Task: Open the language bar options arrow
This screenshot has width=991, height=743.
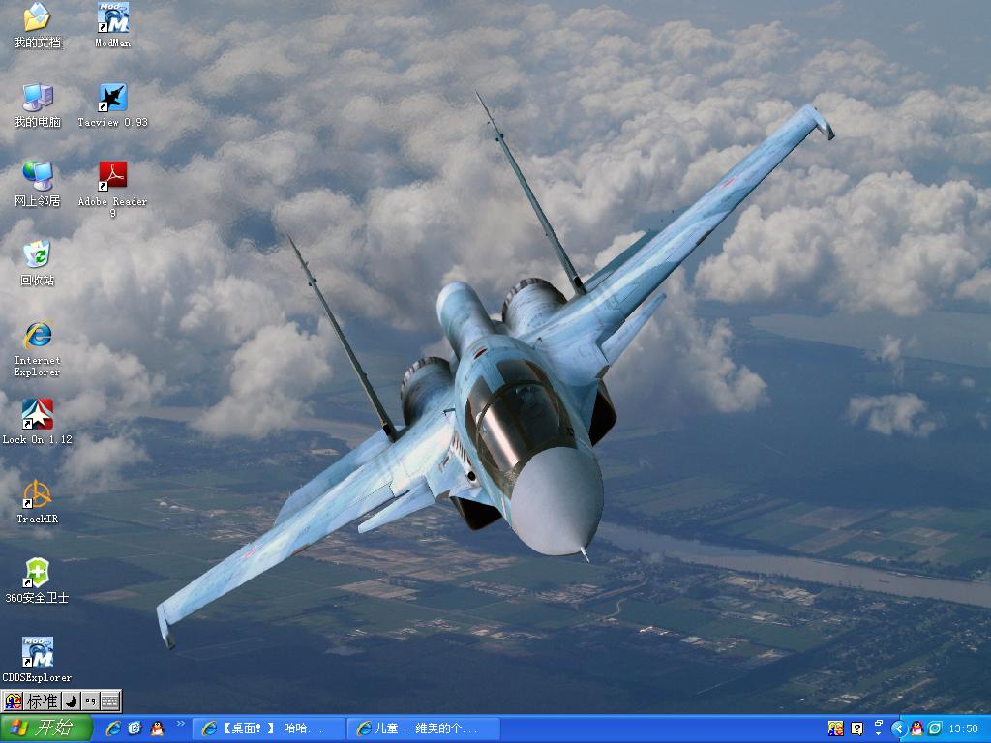Action: pos(878,733)
